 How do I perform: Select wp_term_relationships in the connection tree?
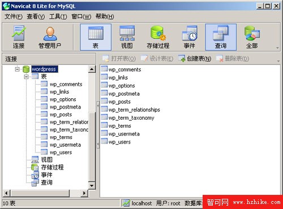[x=69, y=122]
